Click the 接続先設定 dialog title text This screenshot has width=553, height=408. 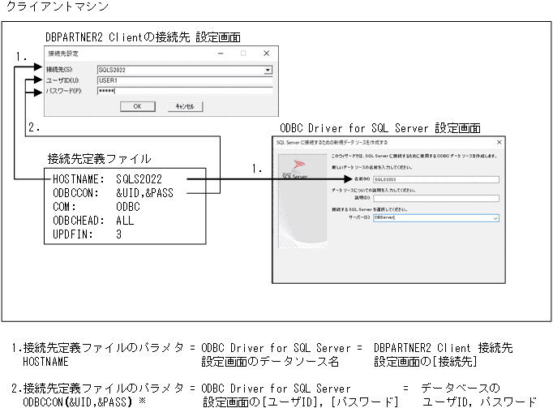pyautogui.click(x=63, y=54)
